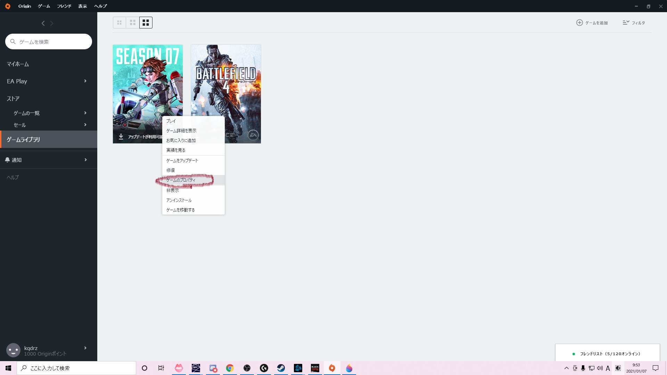
Task: Click the microphone tray icon
Action: point(583,368)
